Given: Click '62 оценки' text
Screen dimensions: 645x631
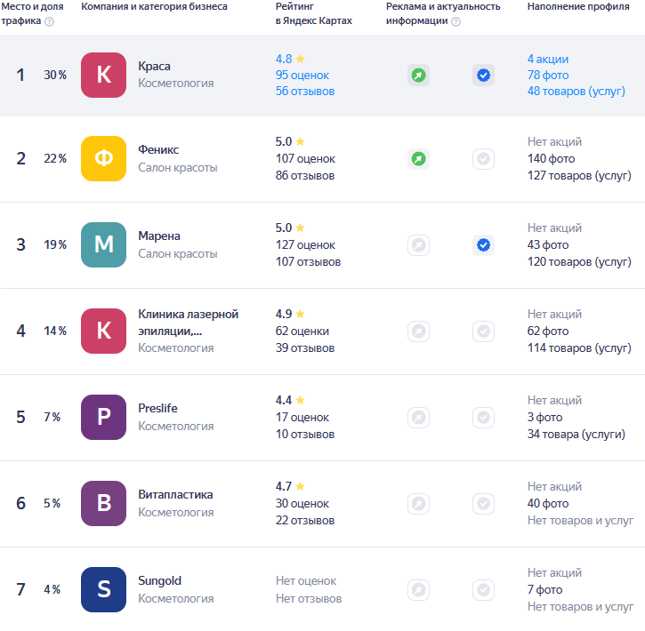Looking at the screenshot, I should 302,331.
